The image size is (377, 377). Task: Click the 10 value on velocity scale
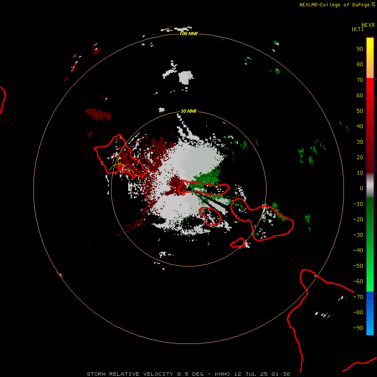point(360,173)
